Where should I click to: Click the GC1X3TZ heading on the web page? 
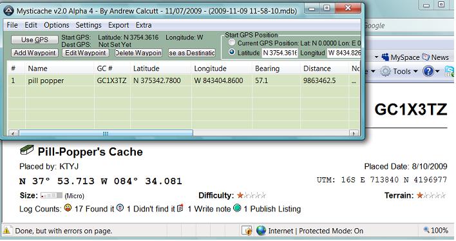coord(411,110)
